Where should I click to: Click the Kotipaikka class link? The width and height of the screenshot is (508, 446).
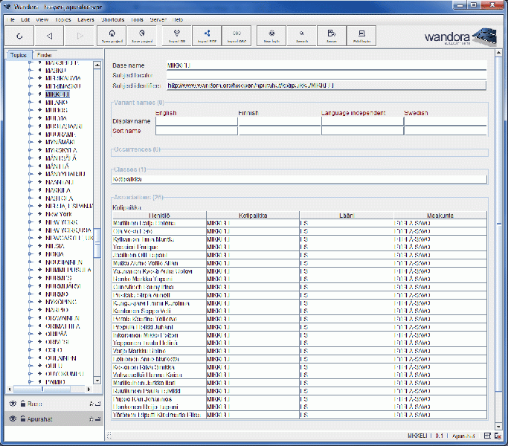coord(126,178)
